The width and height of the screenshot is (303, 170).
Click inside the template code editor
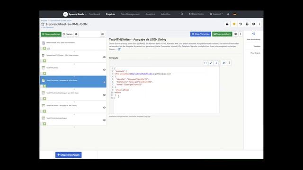tap(166, 90)
